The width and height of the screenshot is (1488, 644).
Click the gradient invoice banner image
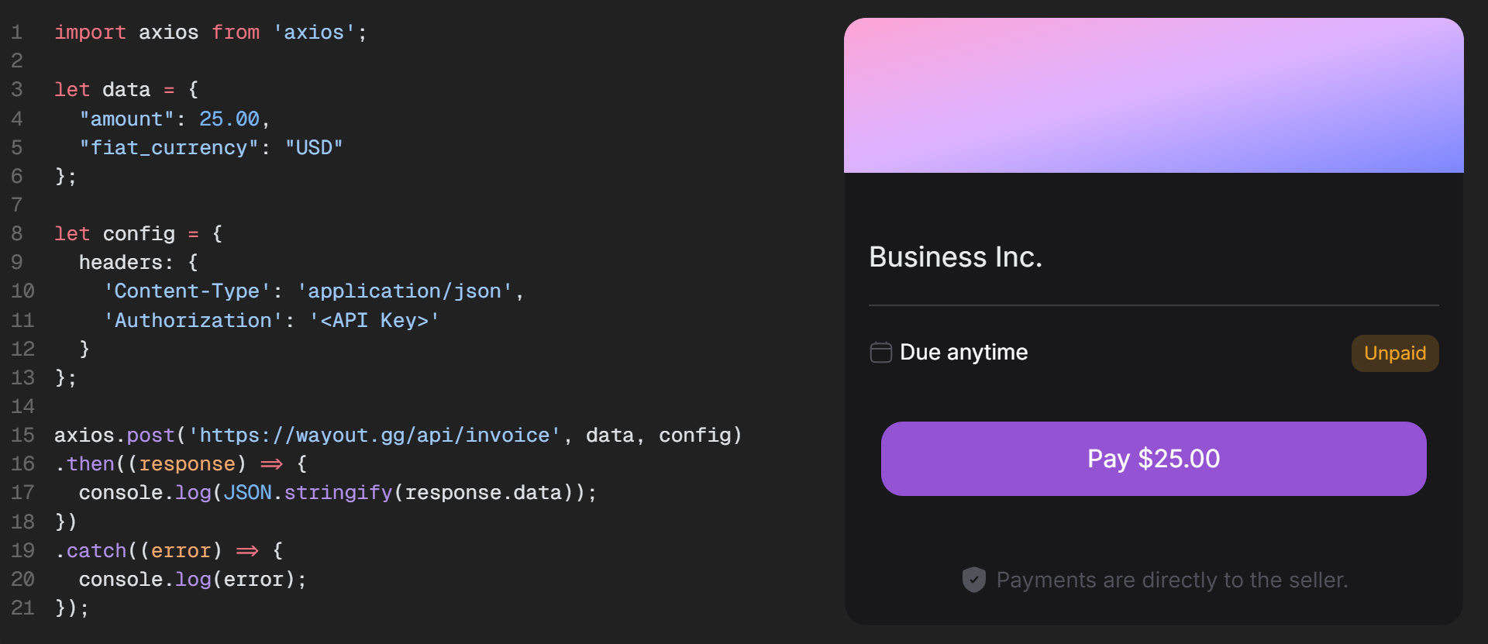point(1153,95)
